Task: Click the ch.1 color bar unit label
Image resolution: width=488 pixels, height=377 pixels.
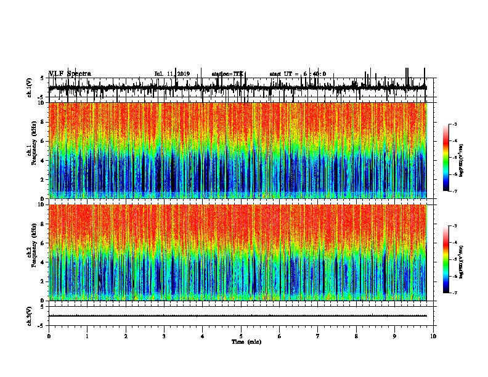Action: click(x=462, y=161)
